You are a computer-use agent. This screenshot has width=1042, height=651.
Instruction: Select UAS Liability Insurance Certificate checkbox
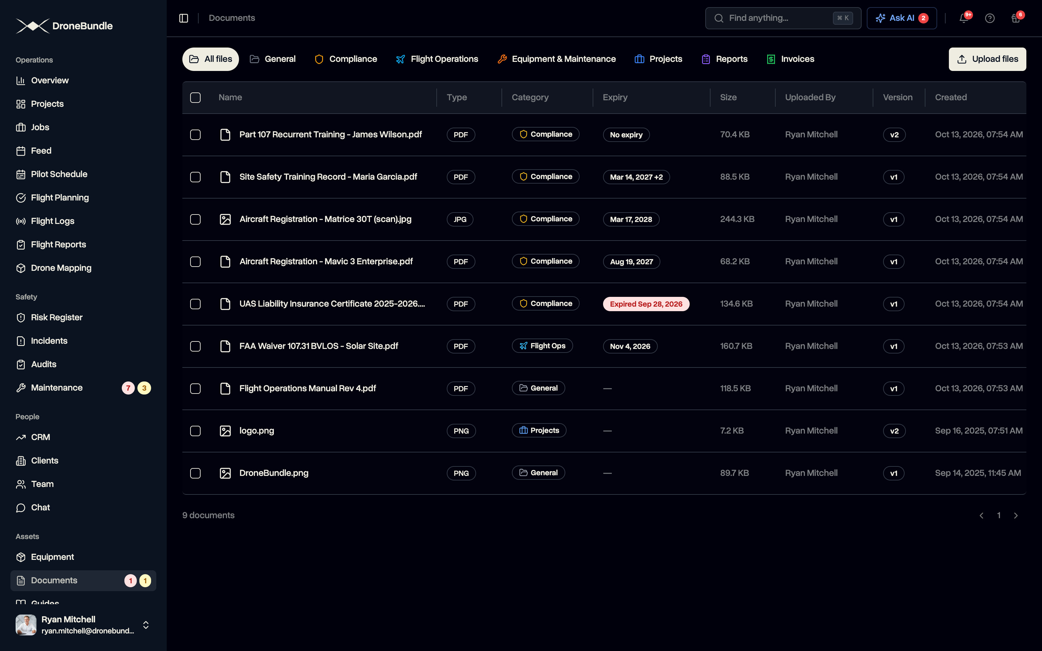(195, 304)
